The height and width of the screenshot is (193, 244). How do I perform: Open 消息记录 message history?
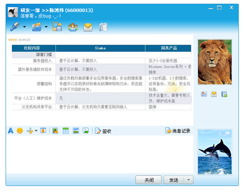(x=178, y=131)
